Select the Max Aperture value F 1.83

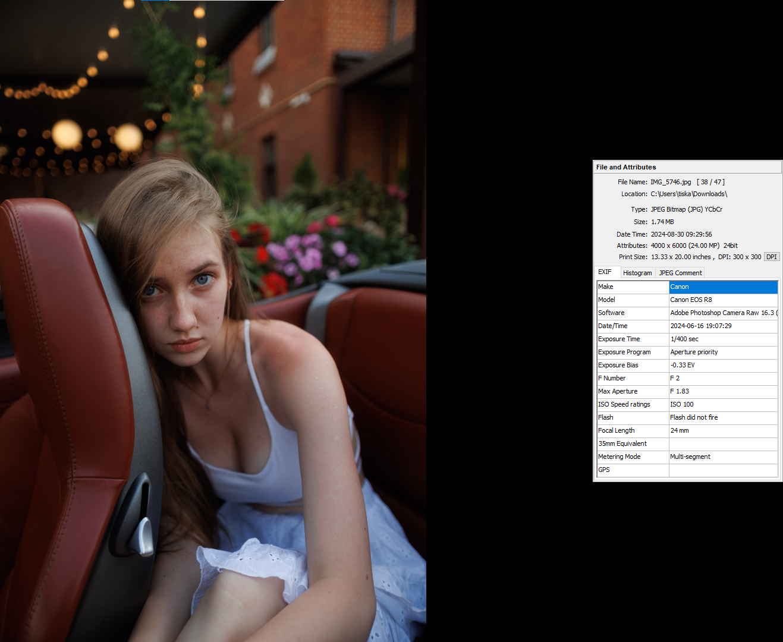tap(723, 391)
